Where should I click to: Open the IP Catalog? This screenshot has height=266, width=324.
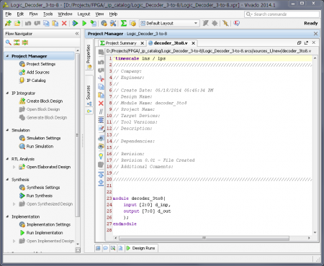click(x=36, y=81)
